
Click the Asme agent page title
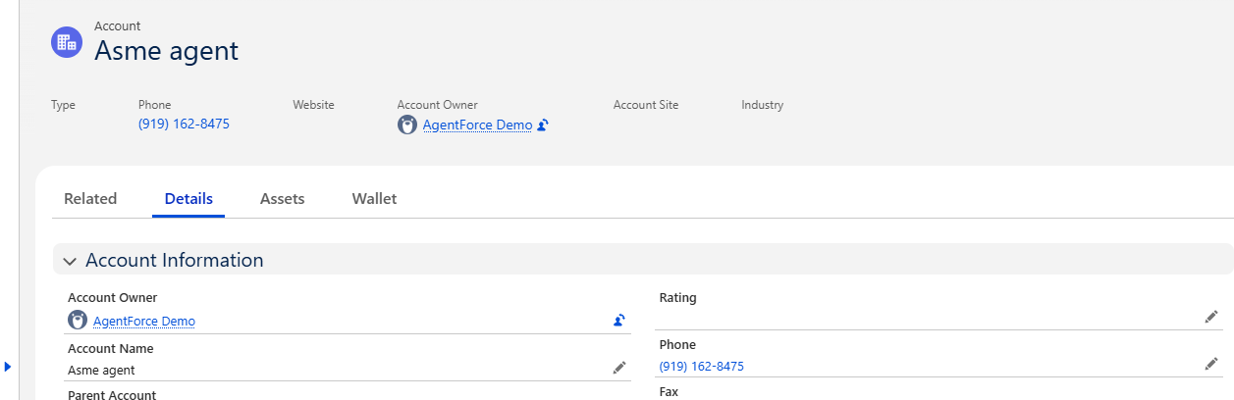click(x=166, y=51)
